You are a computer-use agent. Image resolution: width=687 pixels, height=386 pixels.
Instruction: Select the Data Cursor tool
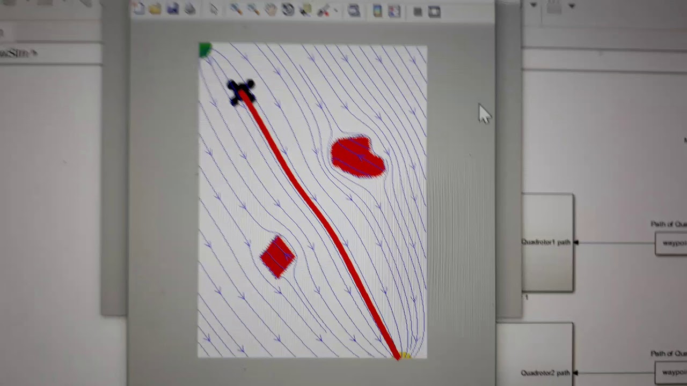coord(305,10)
